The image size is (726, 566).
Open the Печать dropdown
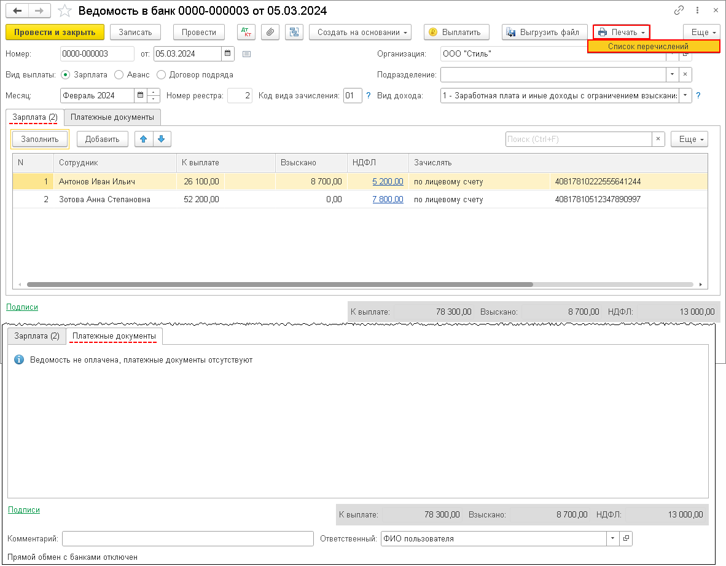pyautogui.click(x=622, y=32)
